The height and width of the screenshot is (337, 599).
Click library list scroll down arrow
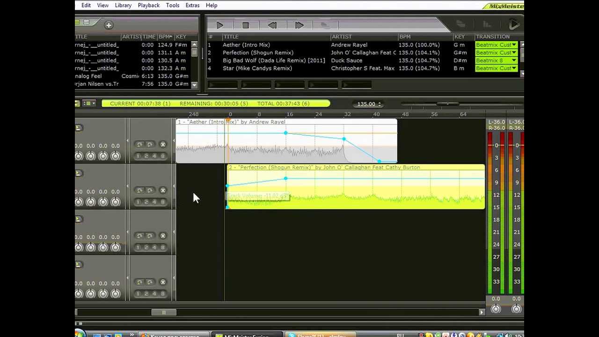[194, 85]
